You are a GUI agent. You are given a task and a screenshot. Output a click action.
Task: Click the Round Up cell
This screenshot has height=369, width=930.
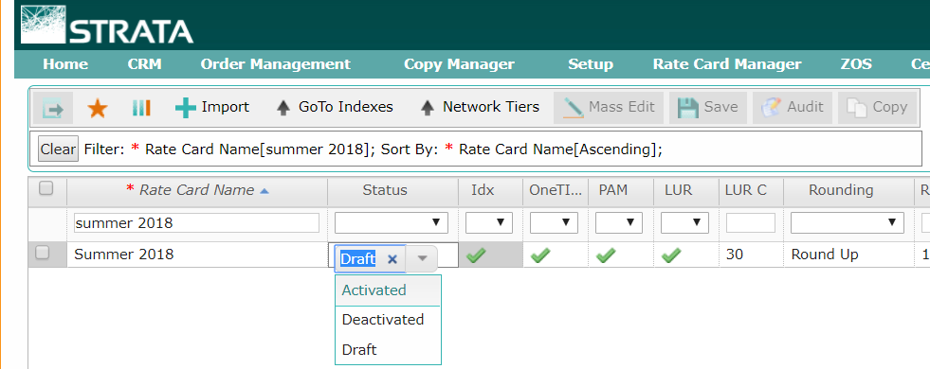(x=848, y=255)
